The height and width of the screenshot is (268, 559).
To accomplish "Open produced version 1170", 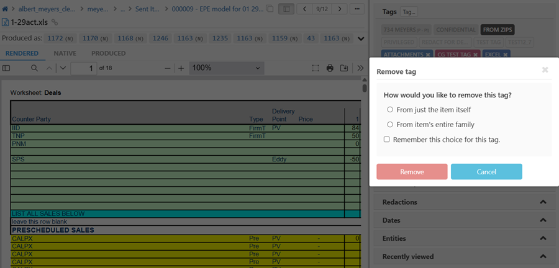I will pos(95,38).
